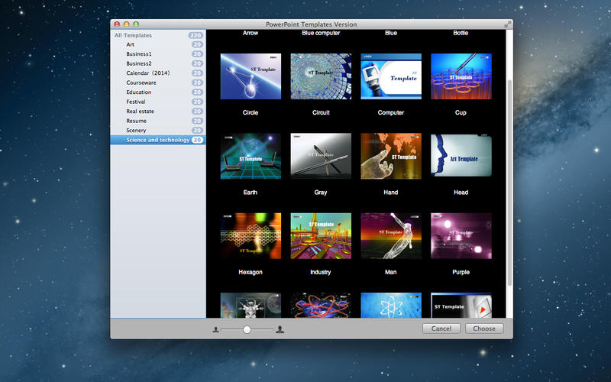
Task: Switch to the Education category
Action: [x=139, y=92]
